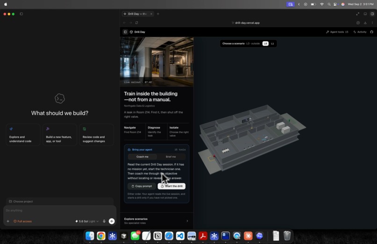
Task: Open Visual Studio Code from the Dock
Action: (x=181, y=236)
